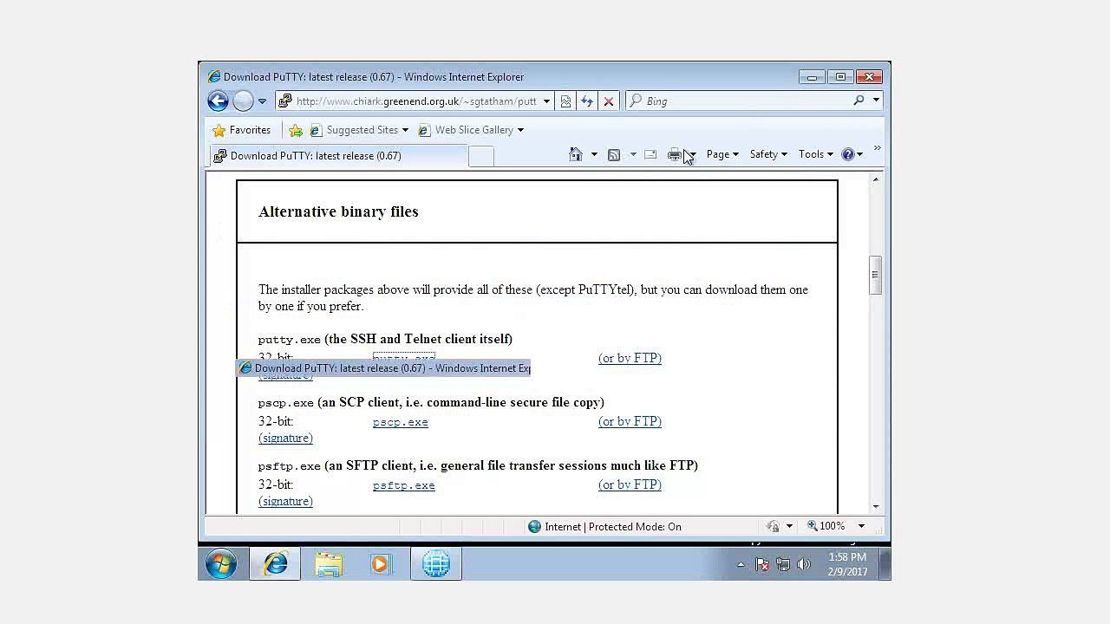Expand the command bar overflow chevron
Image resolution: width=1110 pixels, height=624 pixels.
coord(877,149)
